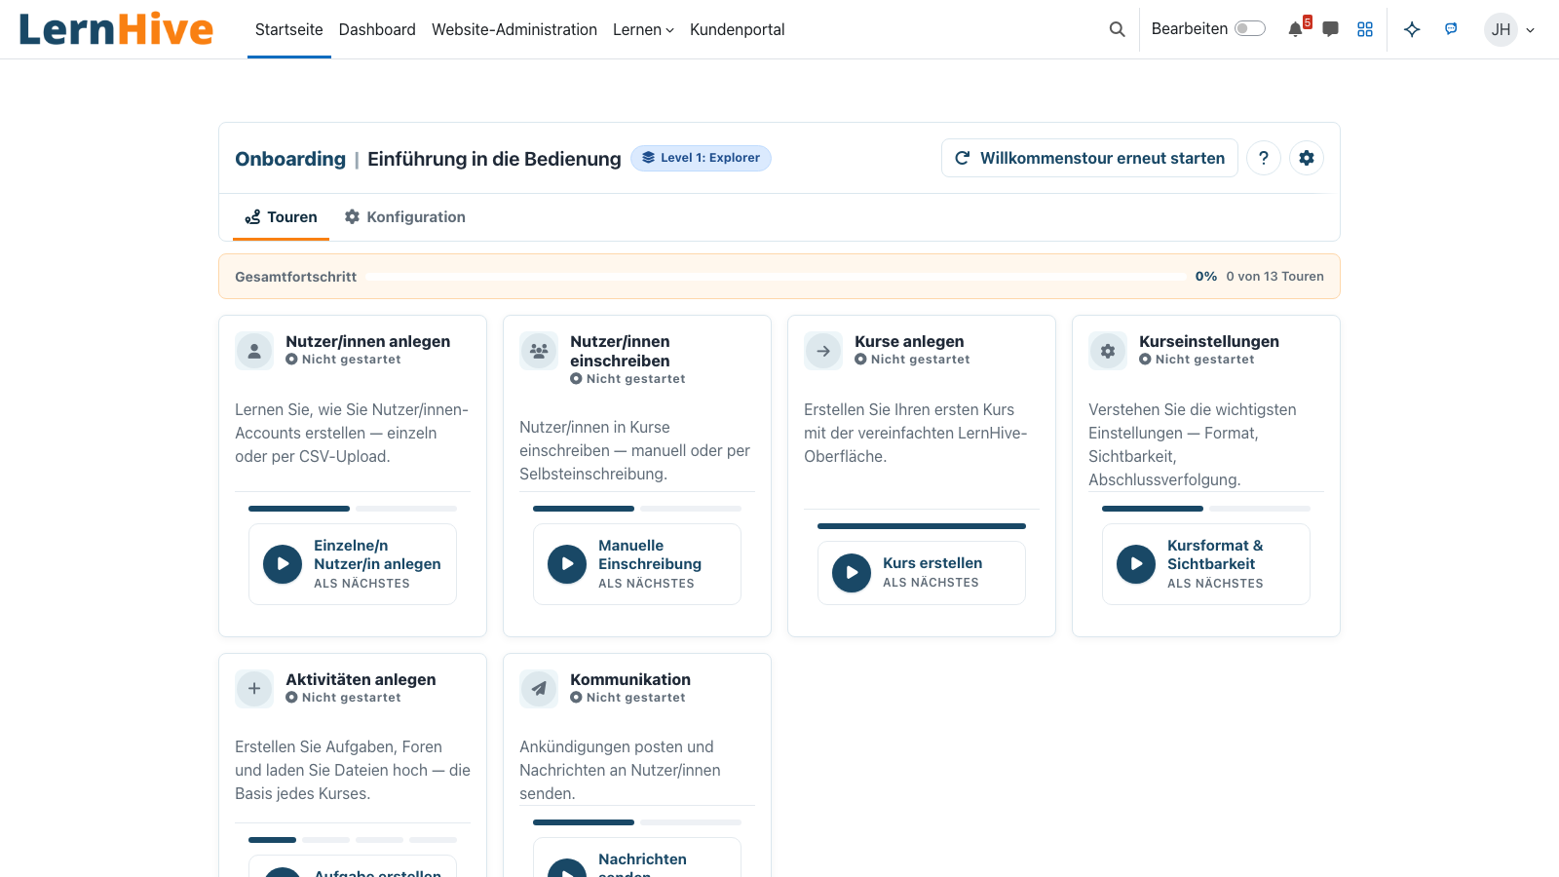Click the Aktivitäten anlegen card title
The height and width of the screenshot is (877, 1559).
361,679
